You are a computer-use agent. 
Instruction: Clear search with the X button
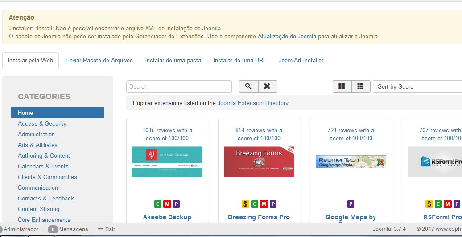(x=268, y=86)
